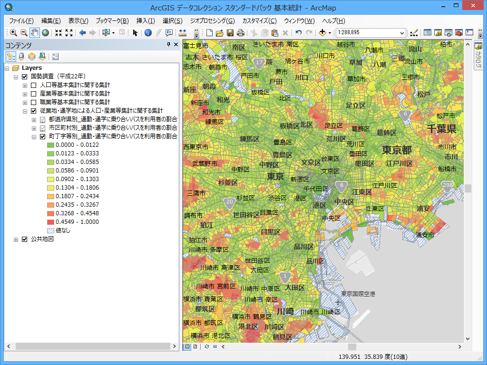Switch to List By Source view
Screen dimensions: 487x365
pyautogui.click(x=21, y=57)
